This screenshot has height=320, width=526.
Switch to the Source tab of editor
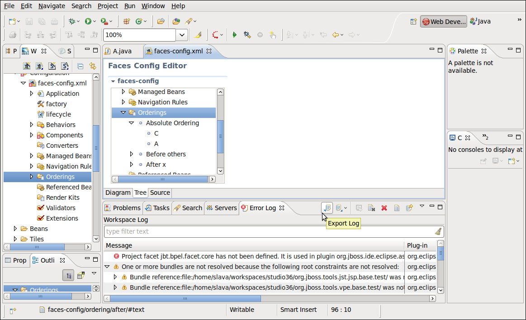coord(160,193)
